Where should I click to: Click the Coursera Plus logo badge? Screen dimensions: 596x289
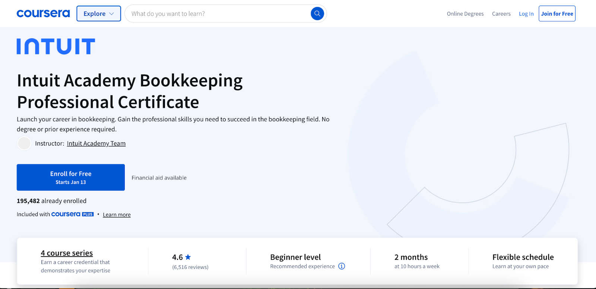pyautogui.click(x=72, y=214)
